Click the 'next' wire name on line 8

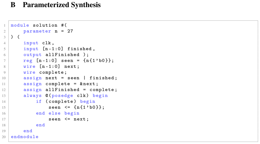[70, 67]
